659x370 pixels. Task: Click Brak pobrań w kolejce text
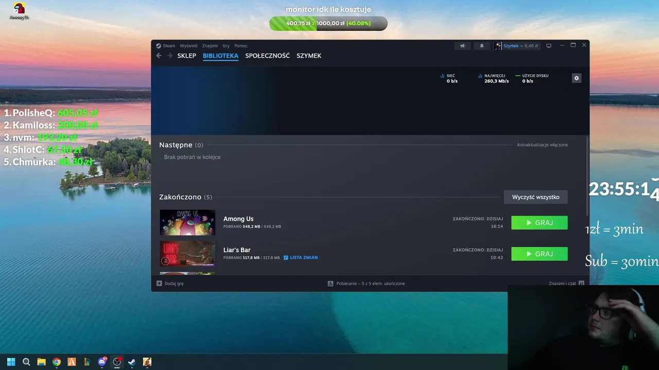(x=192, y=157)
